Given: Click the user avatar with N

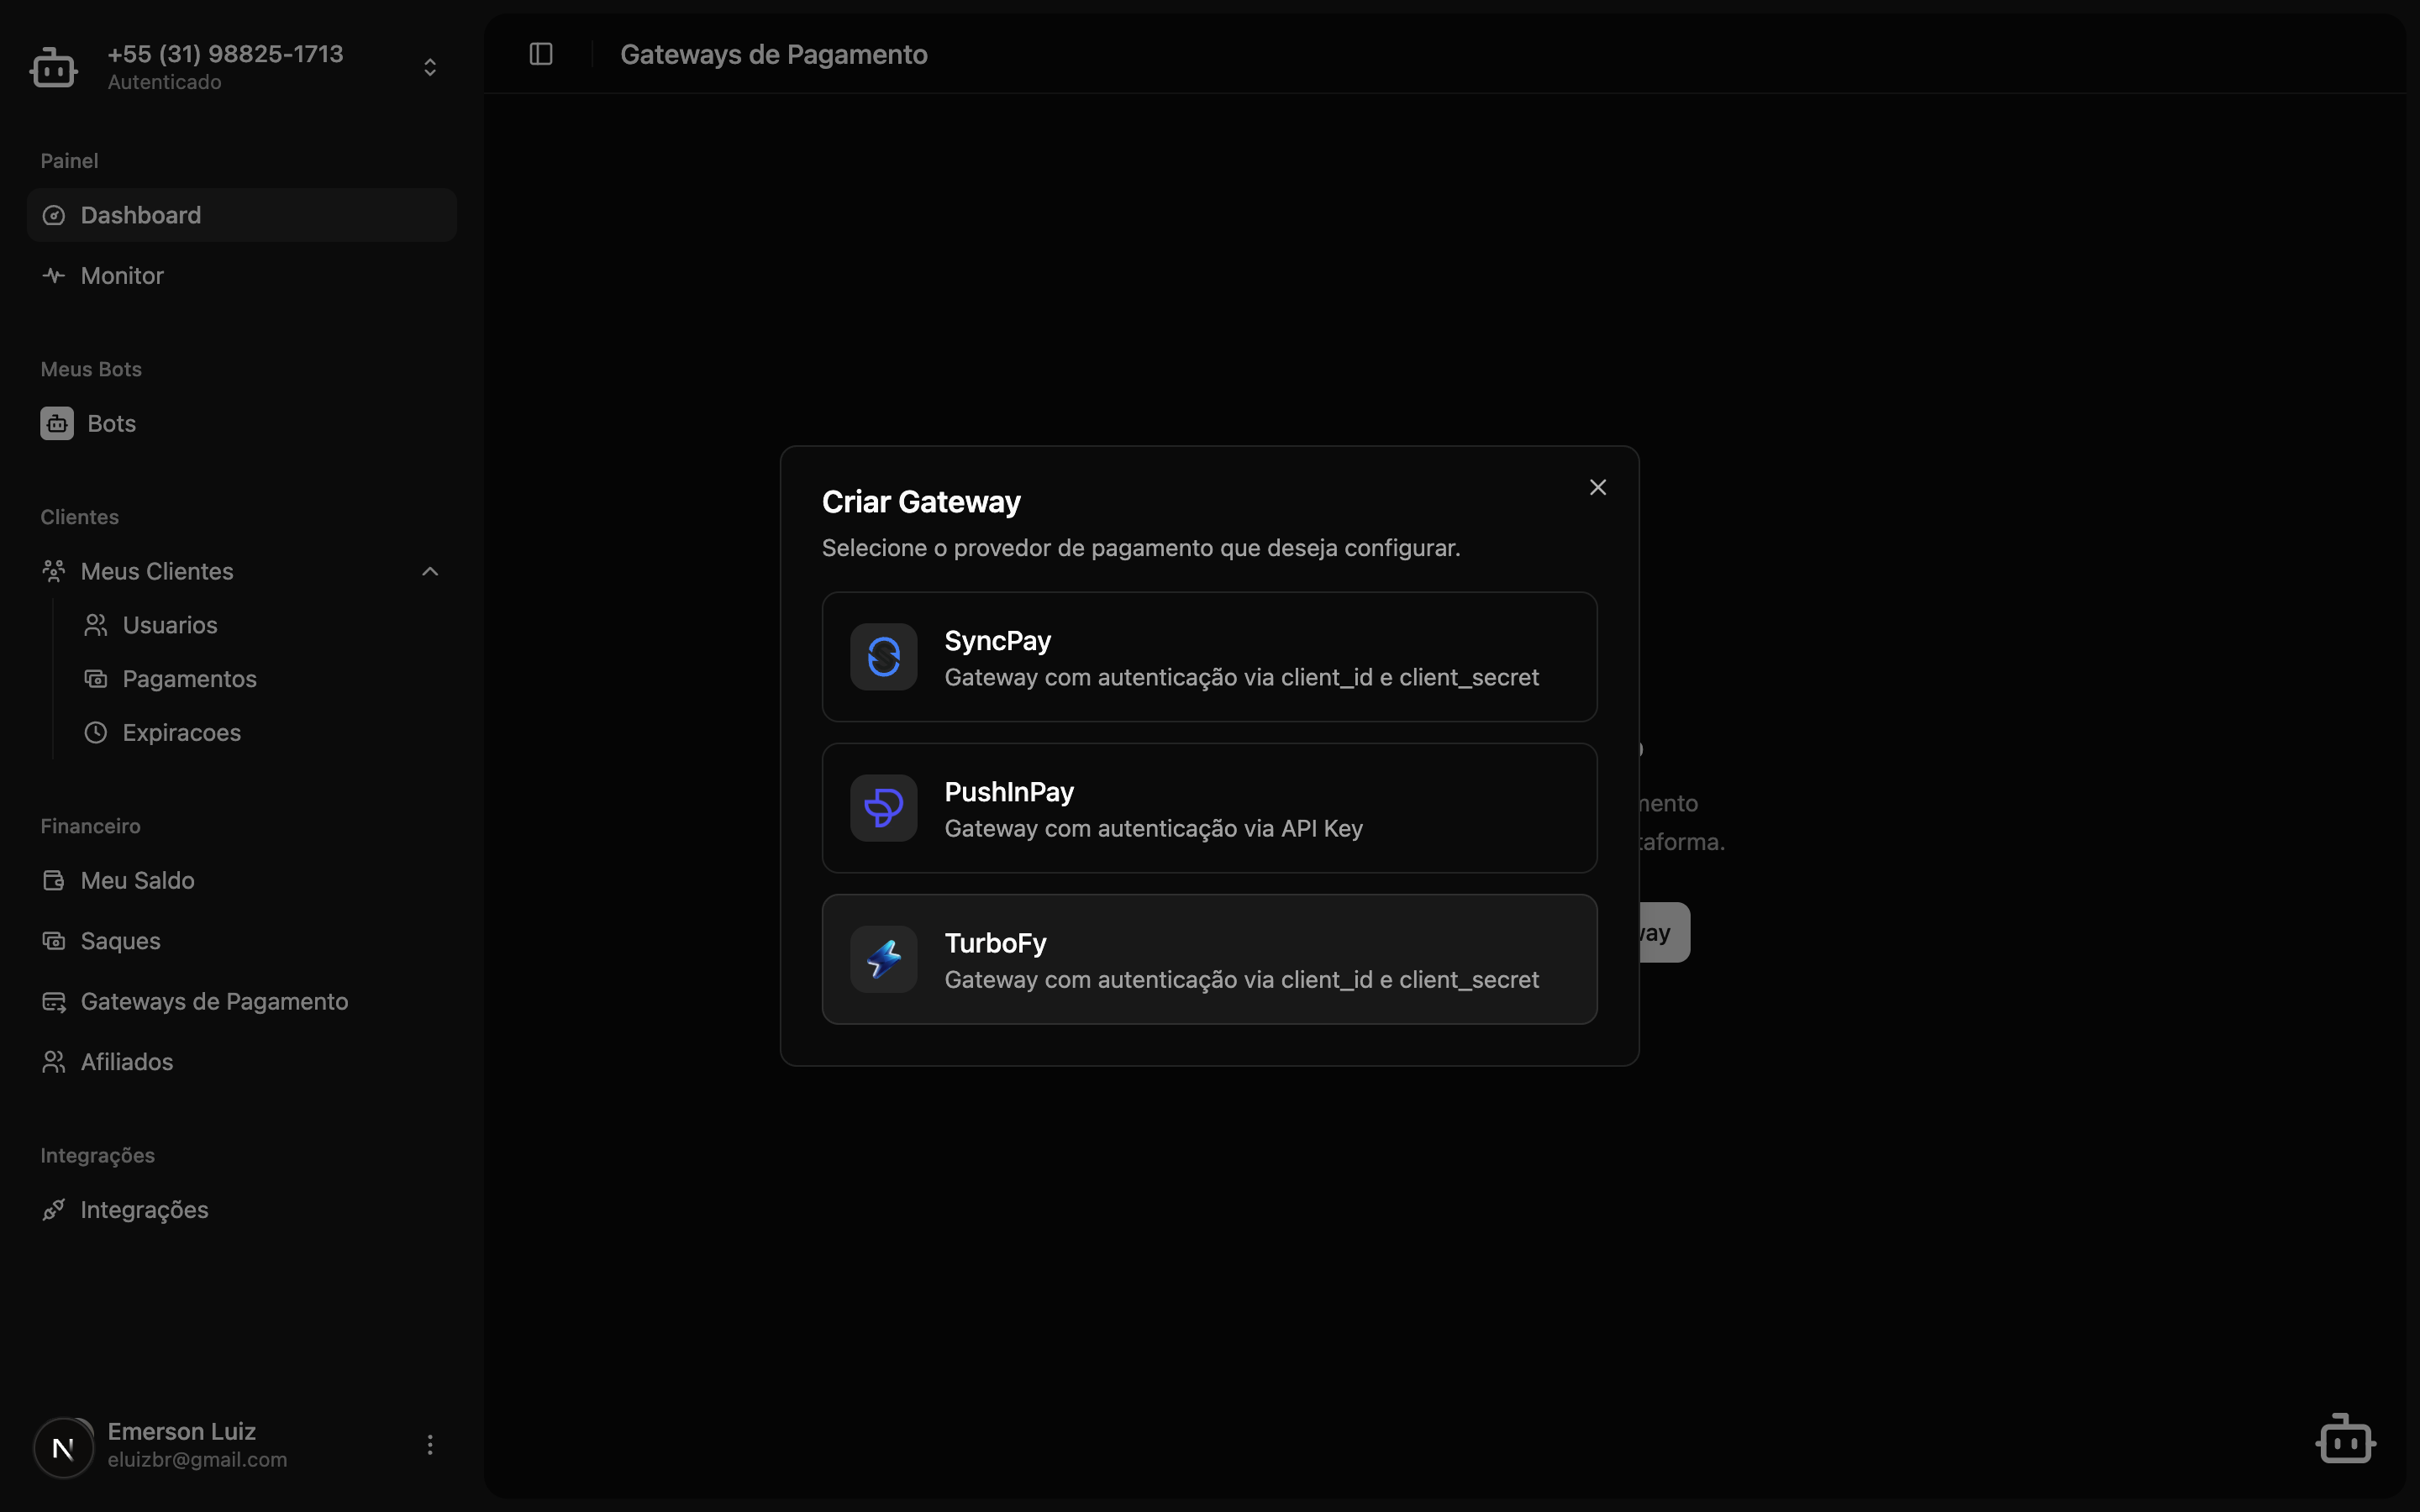Looking at the screenshot, I should tap(64, 1447).
